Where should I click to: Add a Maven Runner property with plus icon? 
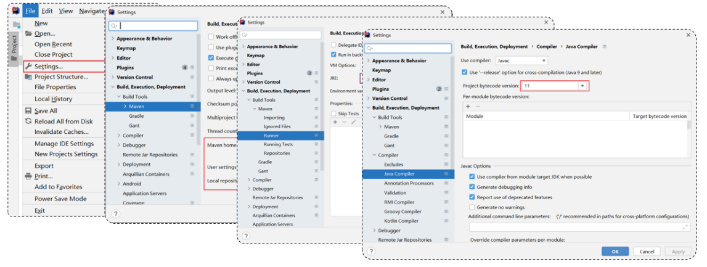coord(335,122)
